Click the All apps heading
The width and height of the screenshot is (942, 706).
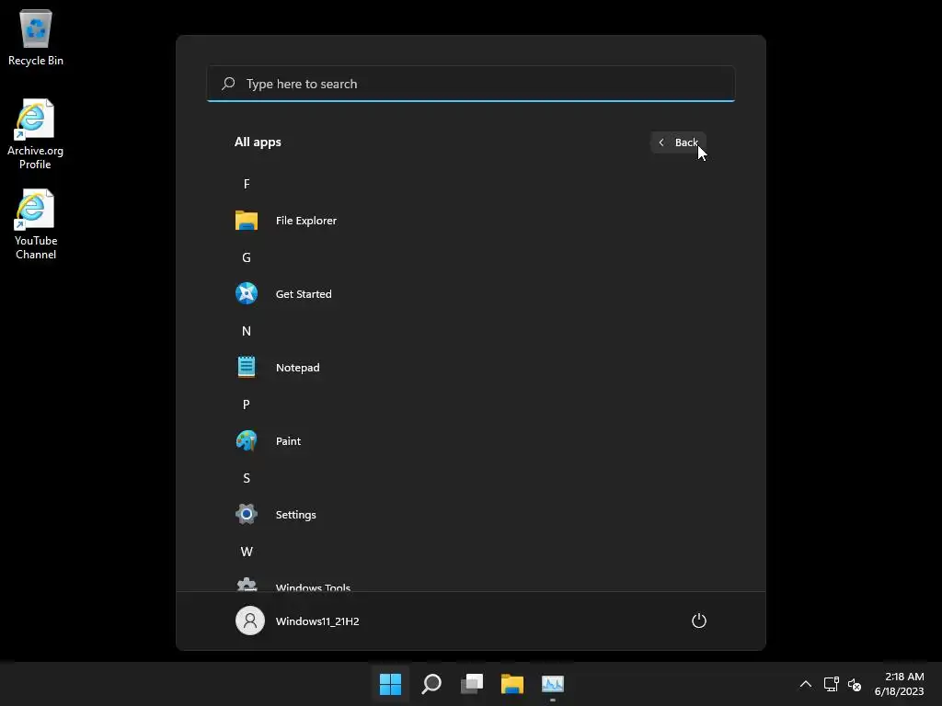[258, 142]
